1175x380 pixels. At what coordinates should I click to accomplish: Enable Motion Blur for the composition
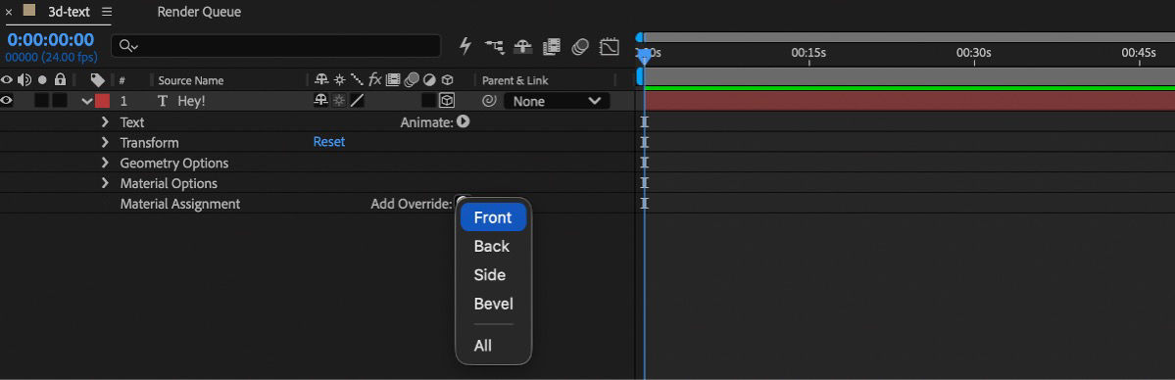580,46
